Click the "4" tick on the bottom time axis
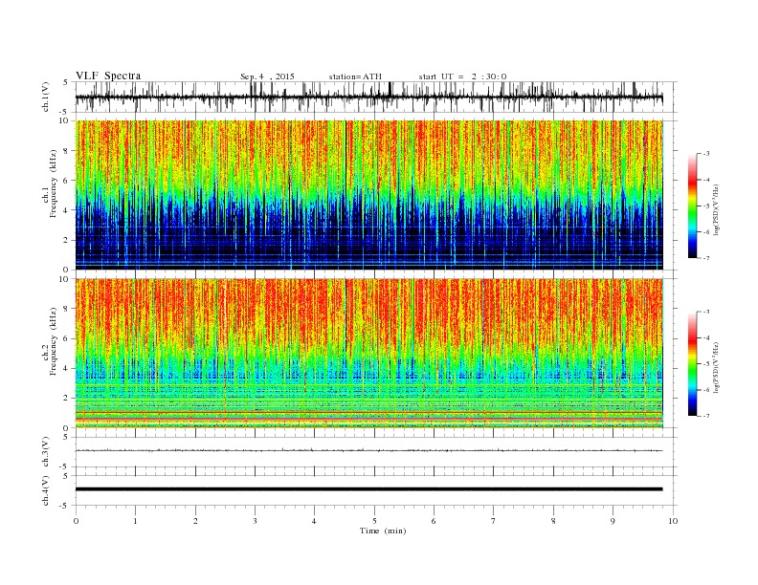This screenshot has height=585, width=758. tap(314, 521)
